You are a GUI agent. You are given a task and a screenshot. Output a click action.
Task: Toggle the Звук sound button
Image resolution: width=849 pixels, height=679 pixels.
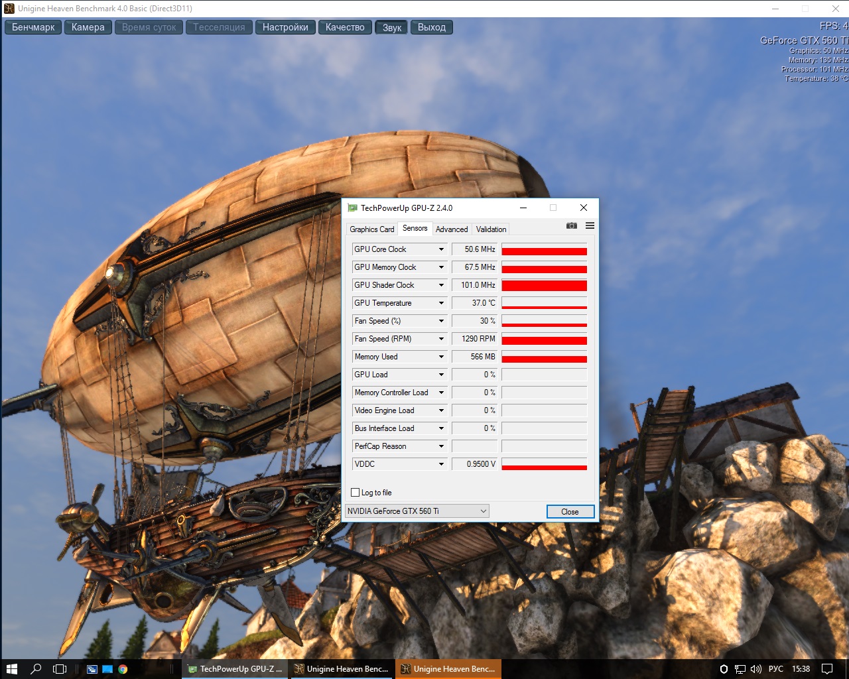[392, 27]
